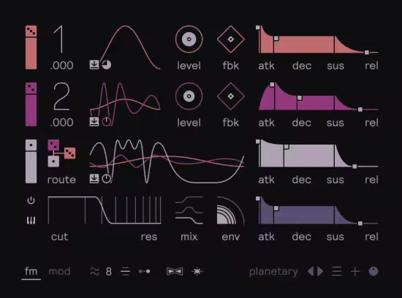This screenshot has width=402, height=298.
Task: Click the add preset plus icon
Action: (x=355, y=272)
